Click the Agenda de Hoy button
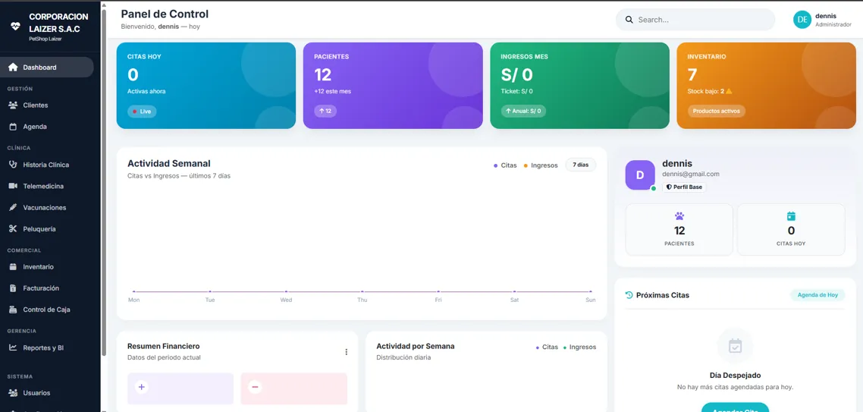This screenshot has height=412, width=863. pos(817,294)
